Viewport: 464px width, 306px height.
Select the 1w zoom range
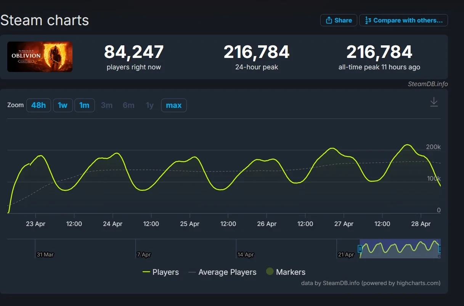tap(63, 105)
